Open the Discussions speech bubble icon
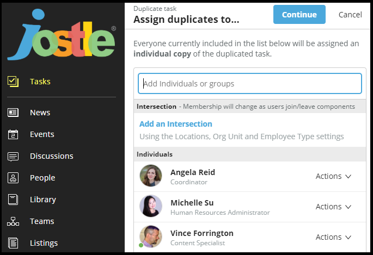The width and height of the screenshot is (373, 255). coord(13,156)
